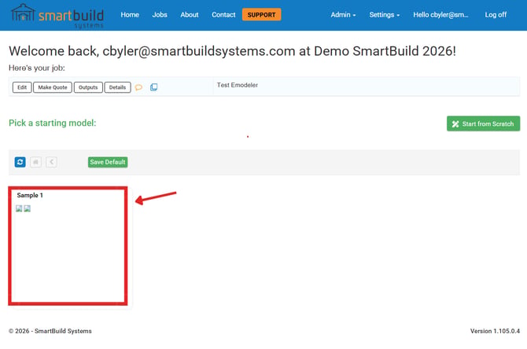
Task: Click the Edit job button
Action: pyautogui.click(x=22, y=87)
